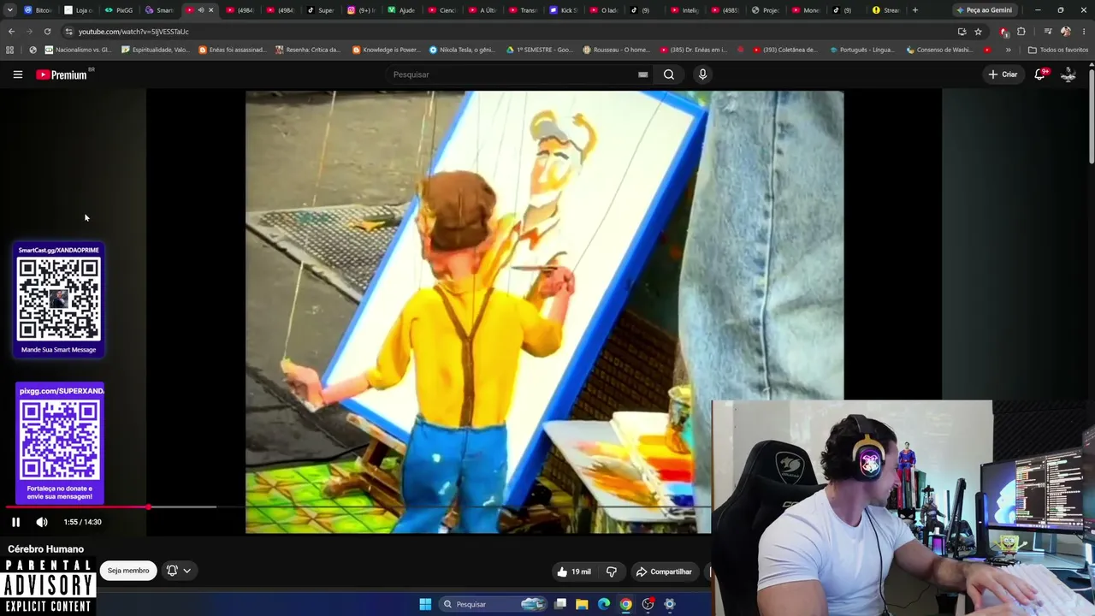Open Task View on the taskbar
1095x616 pixels.
(560, 604)
